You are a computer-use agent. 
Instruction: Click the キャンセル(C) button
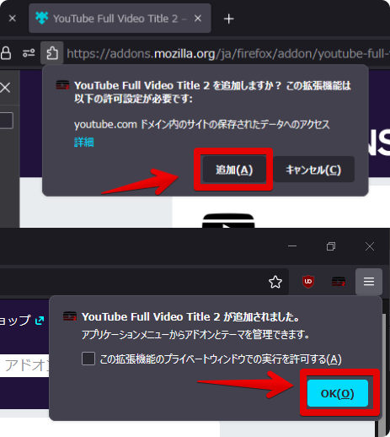pos(313,170)
